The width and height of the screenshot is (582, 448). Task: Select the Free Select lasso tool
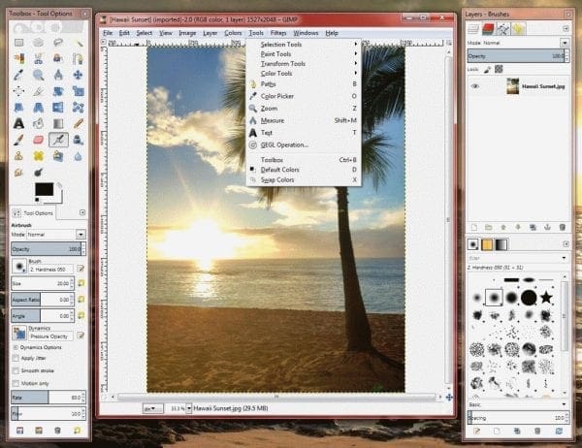point(58,43)
